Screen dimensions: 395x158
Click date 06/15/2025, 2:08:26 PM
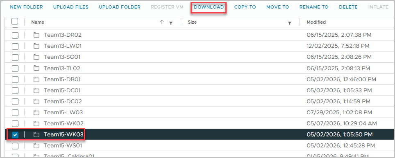point(339,57)
